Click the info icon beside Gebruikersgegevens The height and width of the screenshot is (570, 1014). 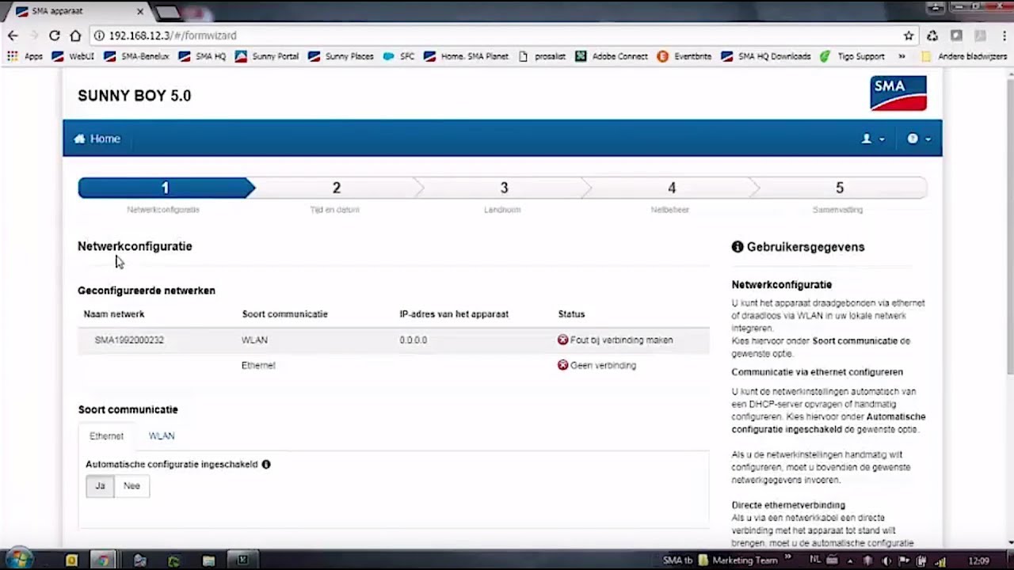tap(738, 247)
